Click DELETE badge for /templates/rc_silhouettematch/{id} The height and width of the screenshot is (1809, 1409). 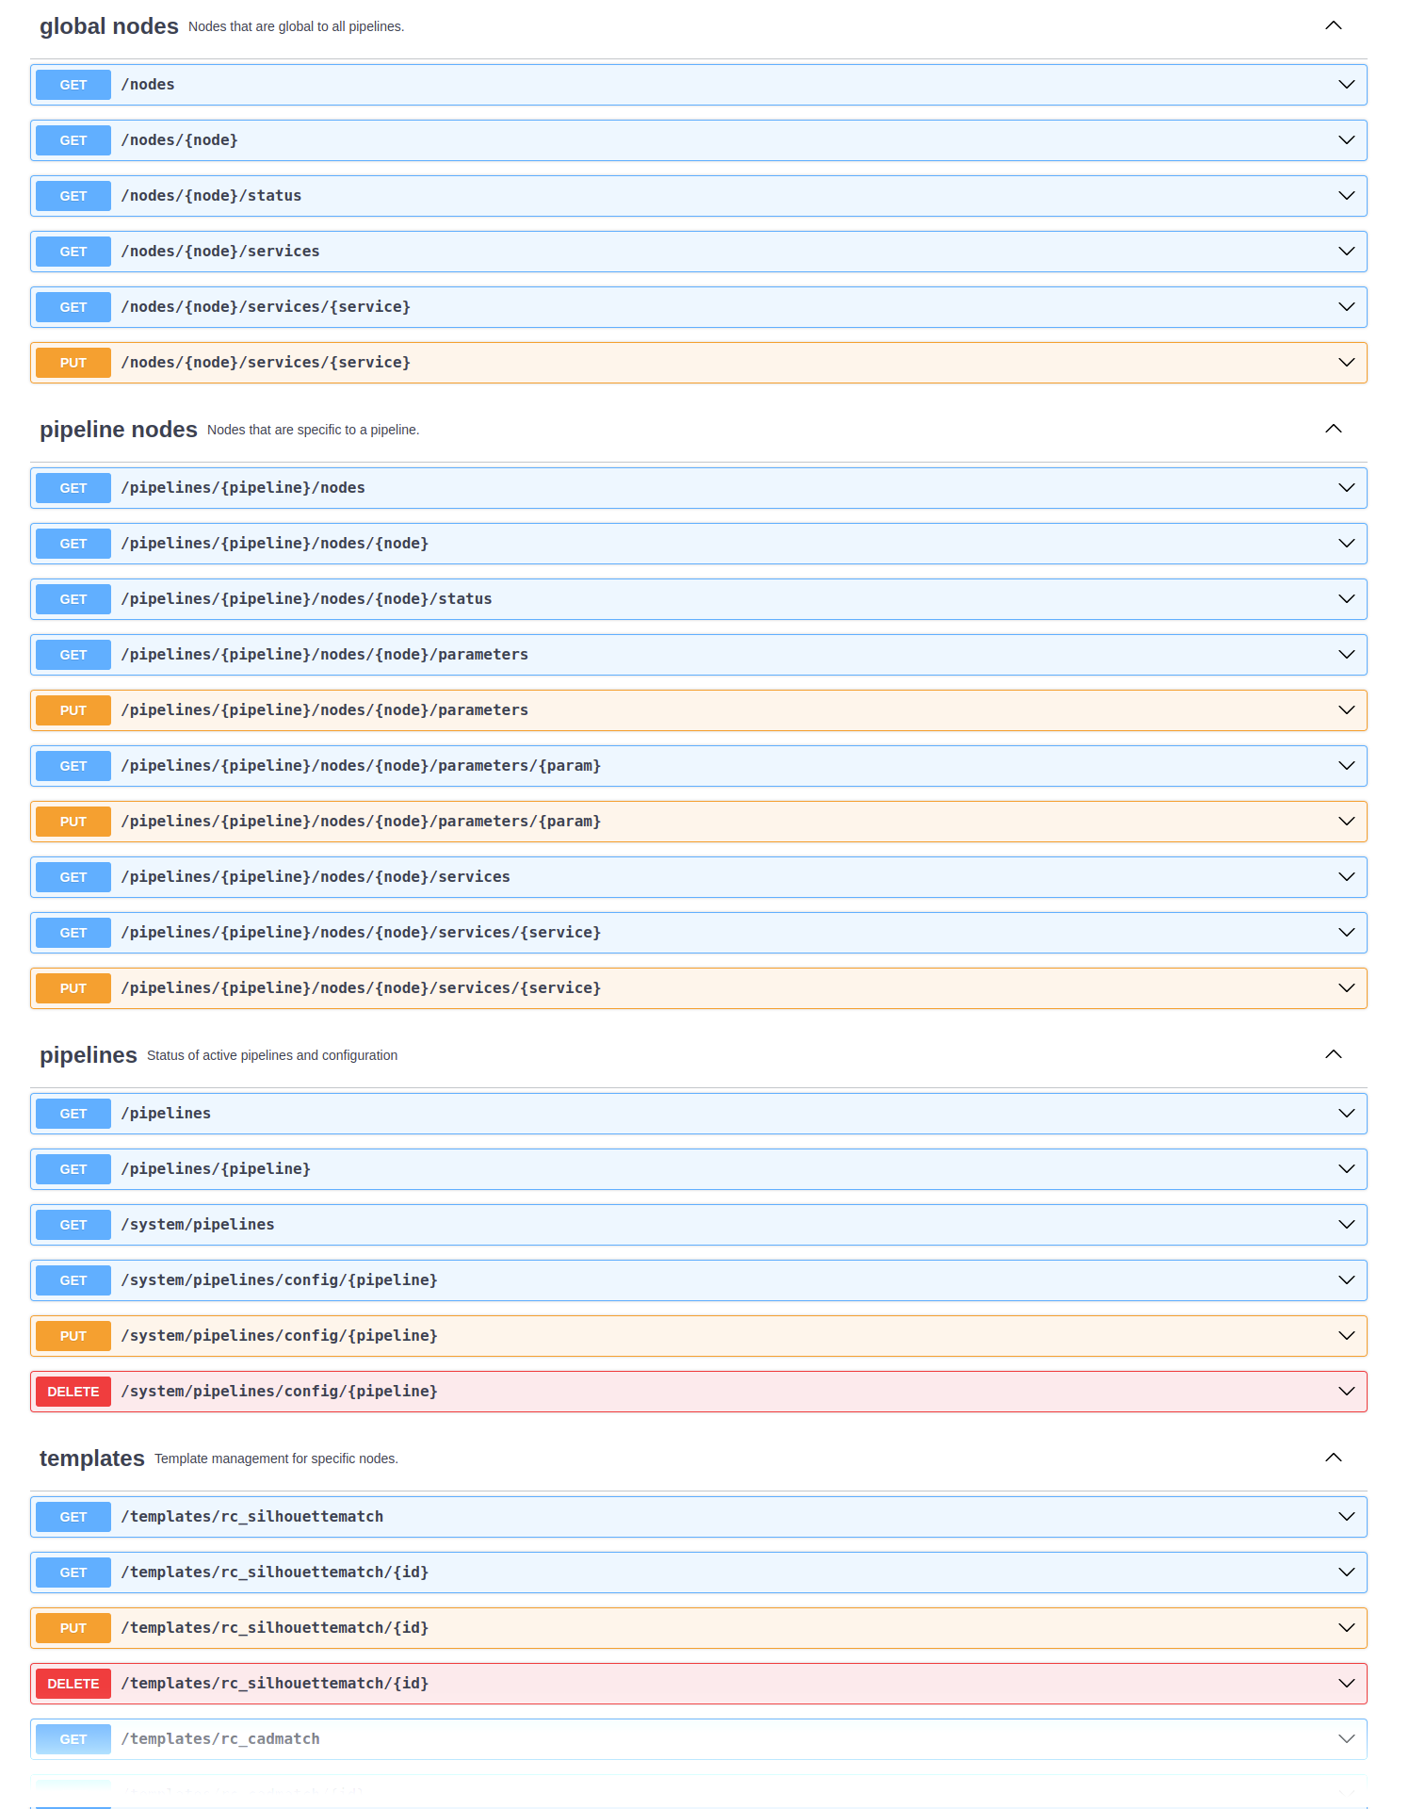point(73,1684)
